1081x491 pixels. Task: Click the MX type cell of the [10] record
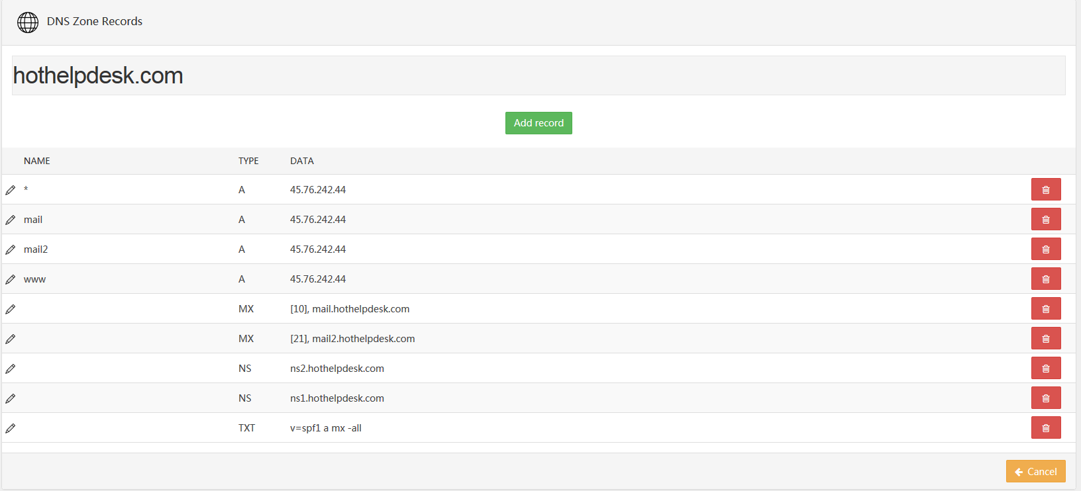tap(246, 309)
